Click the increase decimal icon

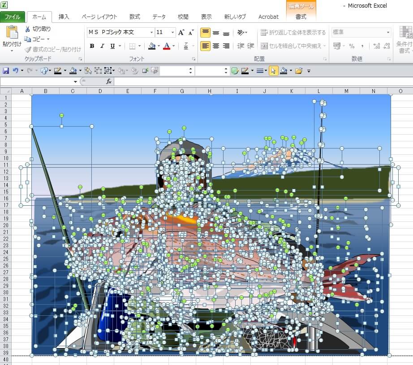(377, 46)
